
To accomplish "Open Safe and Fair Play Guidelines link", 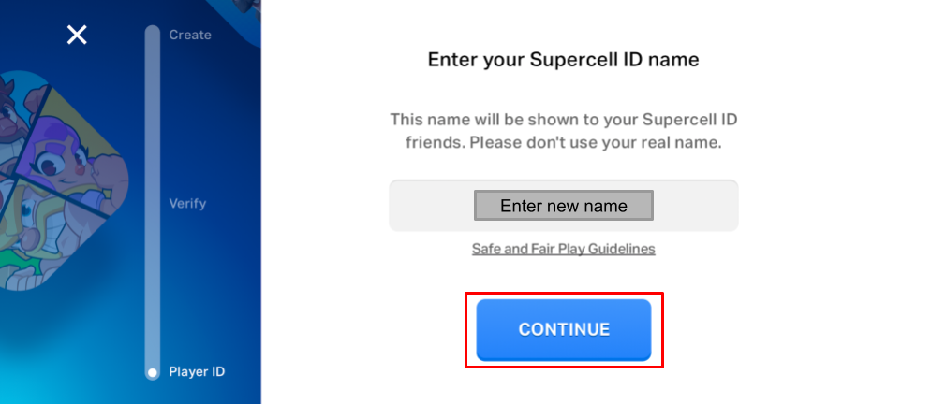I will click(563, 249).
